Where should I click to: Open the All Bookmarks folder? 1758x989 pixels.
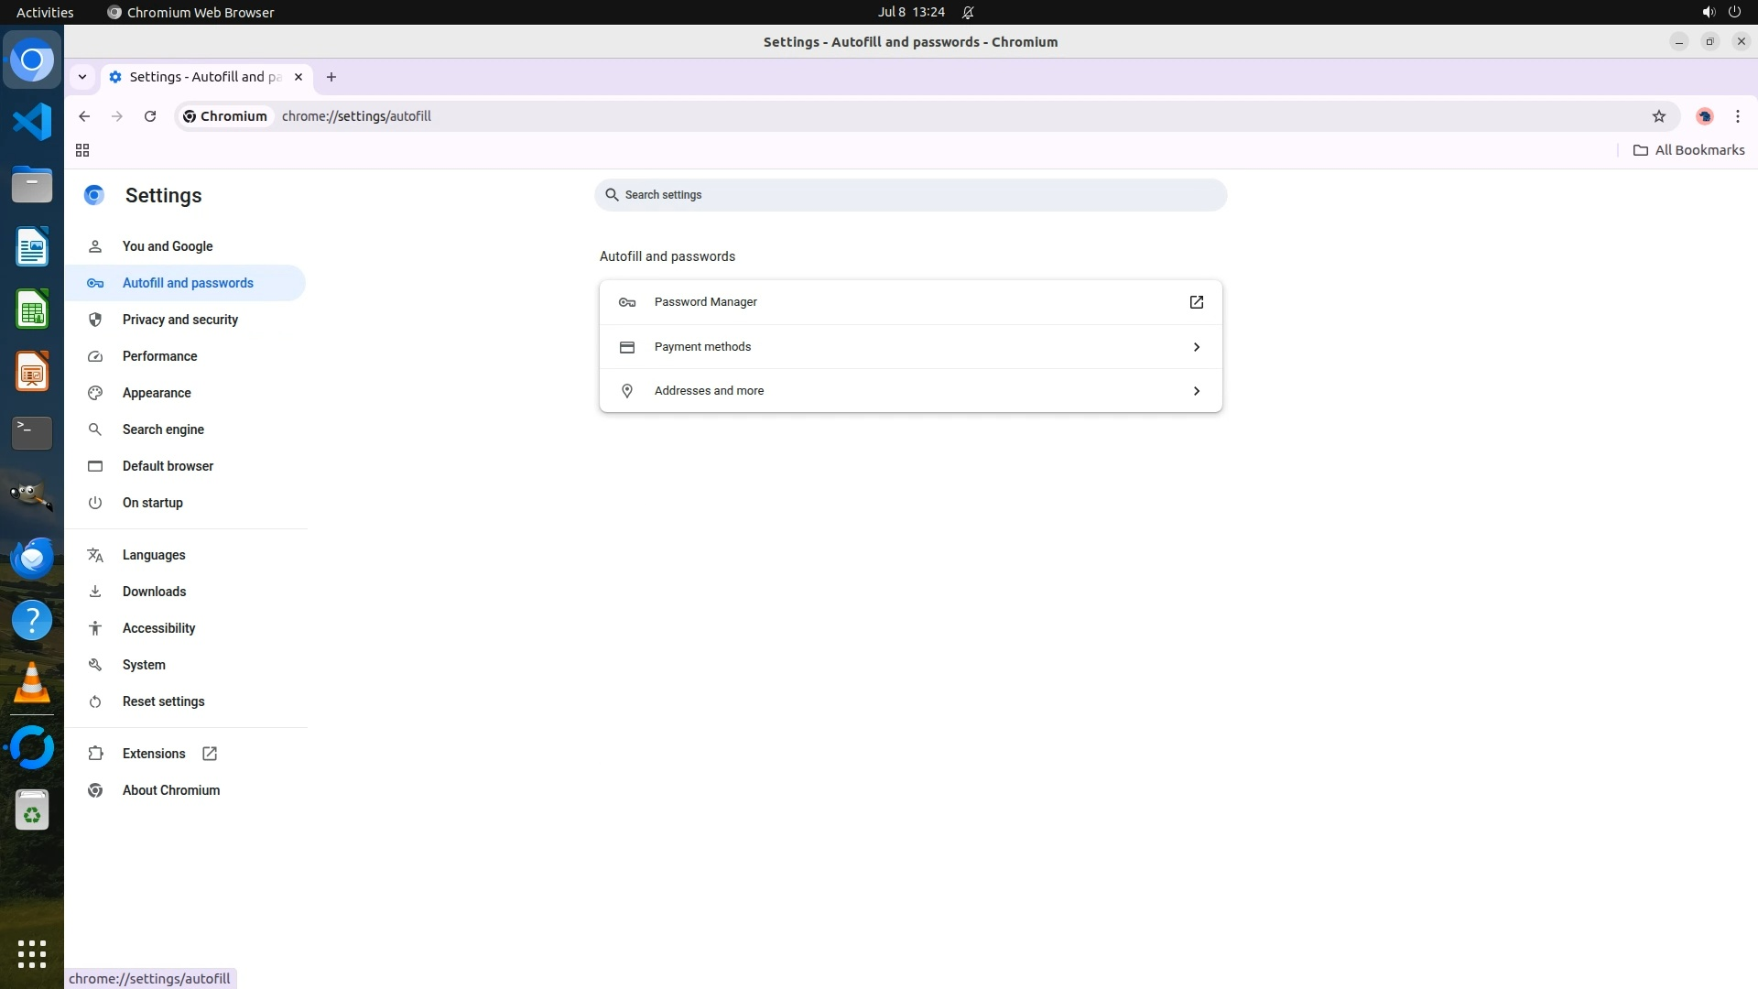tap(1689, 150)
